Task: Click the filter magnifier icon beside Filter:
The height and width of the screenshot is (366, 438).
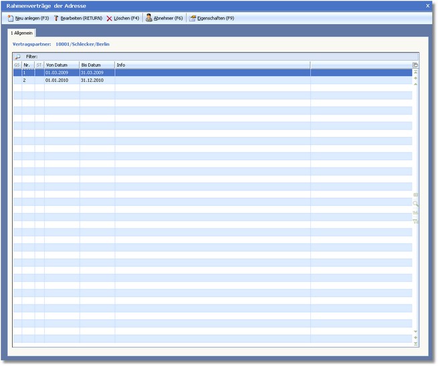Action: pos(18,57)
